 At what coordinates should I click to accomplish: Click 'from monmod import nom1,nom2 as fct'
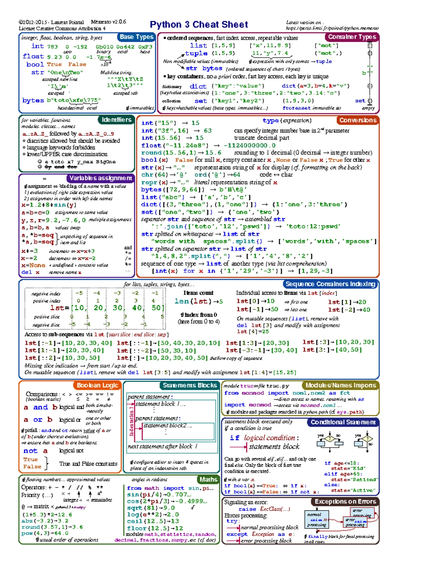click(x=287, y=393)
